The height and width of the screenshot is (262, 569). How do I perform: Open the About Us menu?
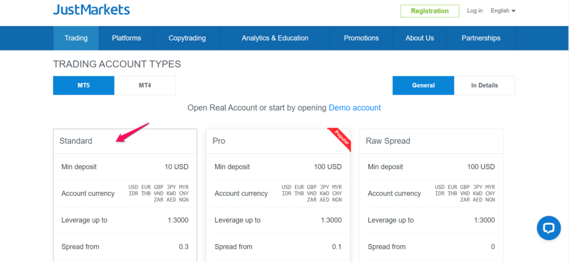point(420,38)
